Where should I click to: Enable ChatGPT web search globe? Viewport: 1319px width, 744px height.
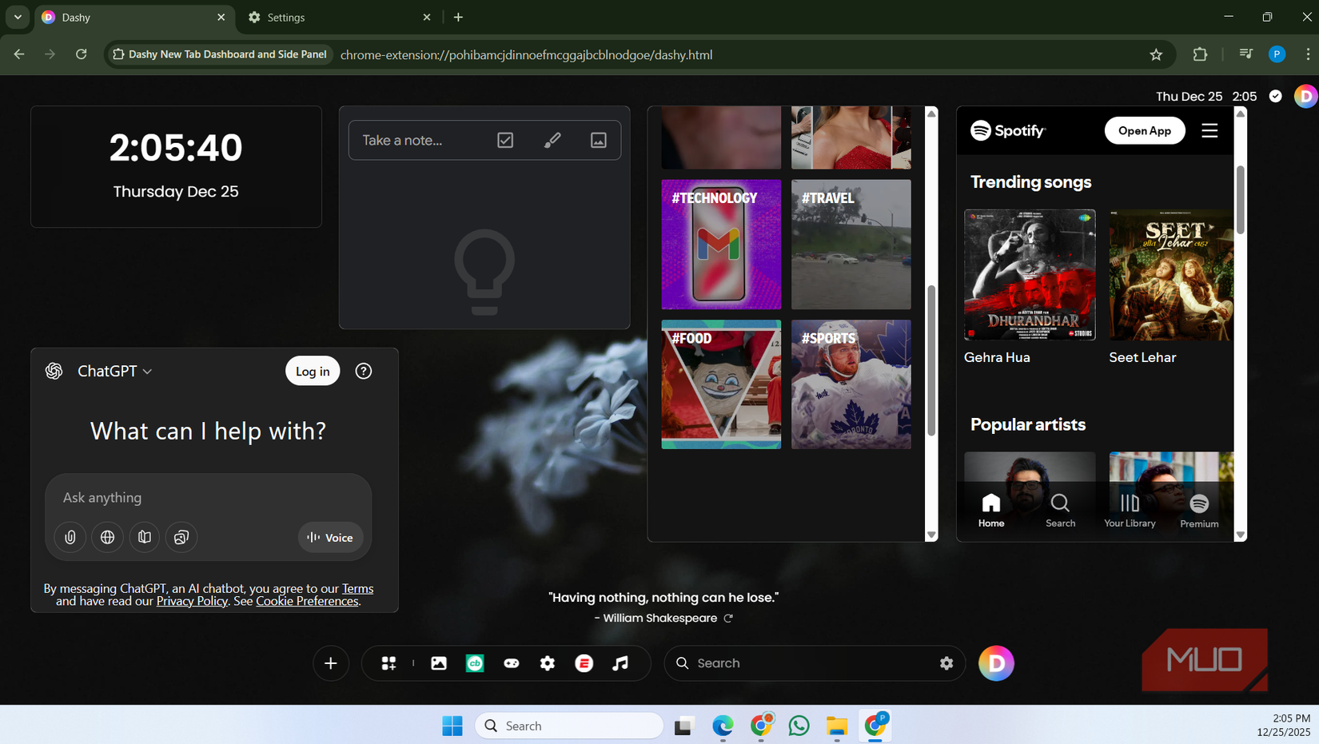(x=107, y=537)
